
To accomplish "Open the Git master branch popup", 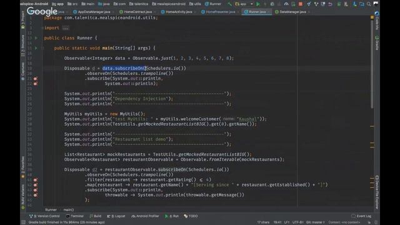I will (315, 222).
